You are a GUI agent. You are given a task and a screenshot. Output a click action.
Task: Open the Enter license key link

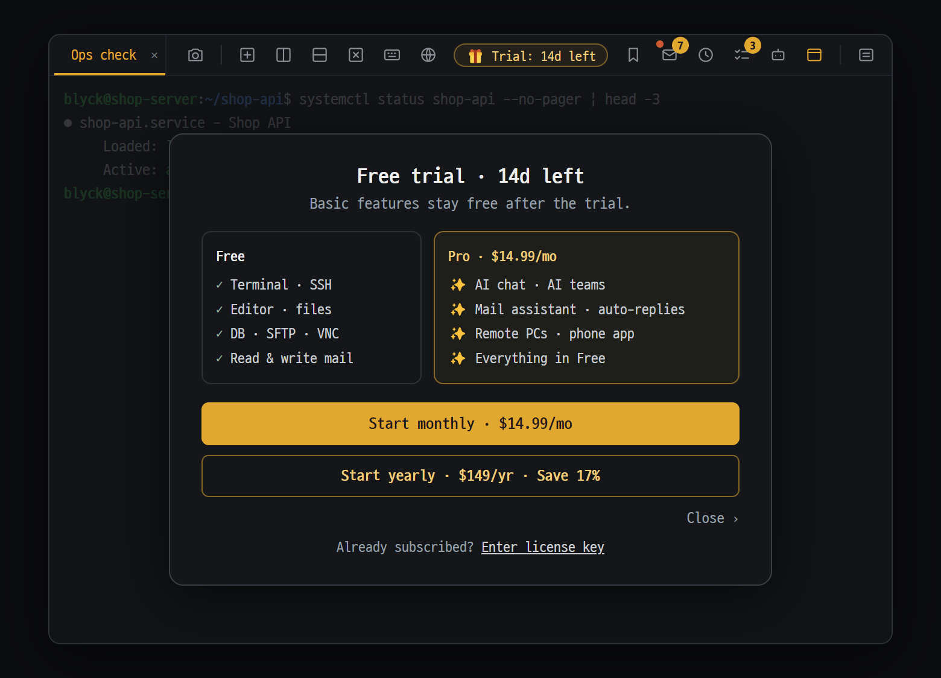pos(543,547)
